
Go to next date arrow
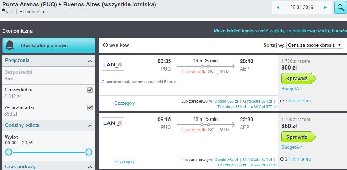tap(325, 8)
